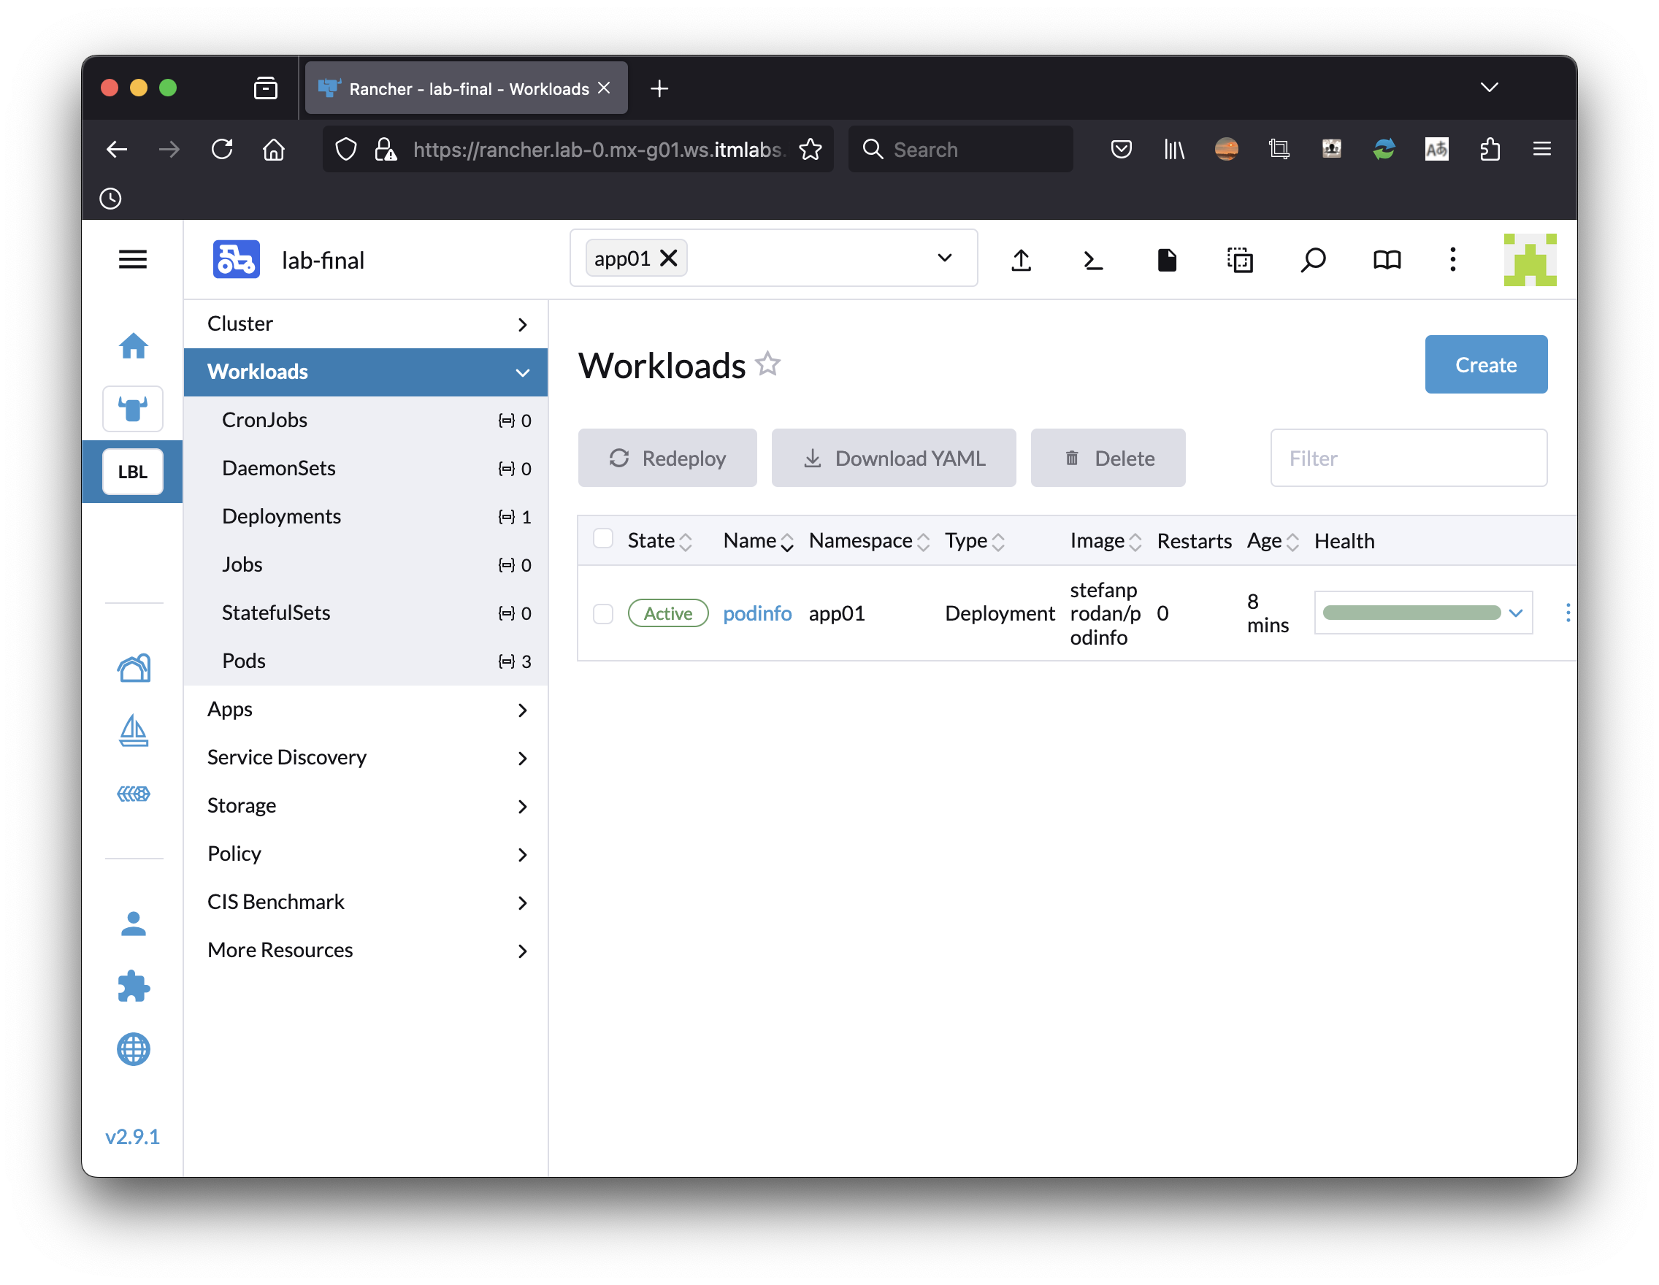Select all workloads checkbox in header
Viewport: 1659px width, 1285px height.
[x=603, y=540]
